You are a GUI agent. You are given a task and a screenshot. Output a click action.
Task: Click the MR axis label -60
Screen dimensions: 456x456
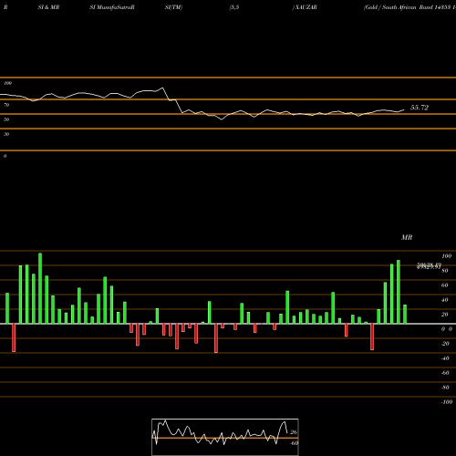(445, 373)
